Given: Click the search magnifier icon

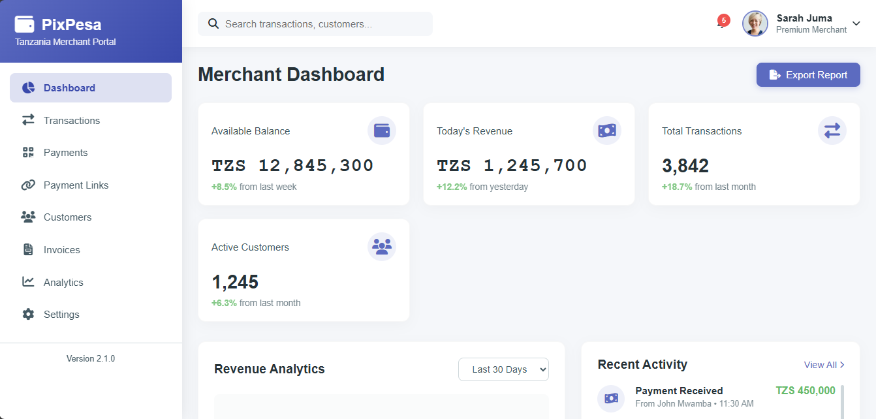Looking at the screenshot, I should click(213, 23).
